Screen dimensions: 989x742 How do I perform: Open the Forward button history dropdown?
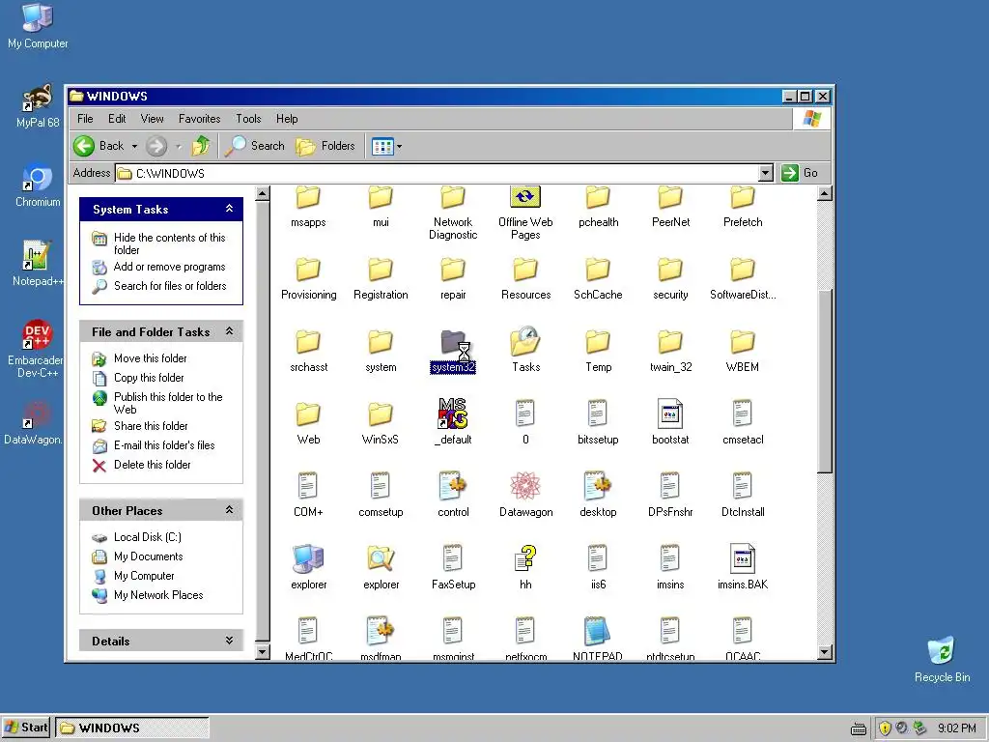[179, 147]
